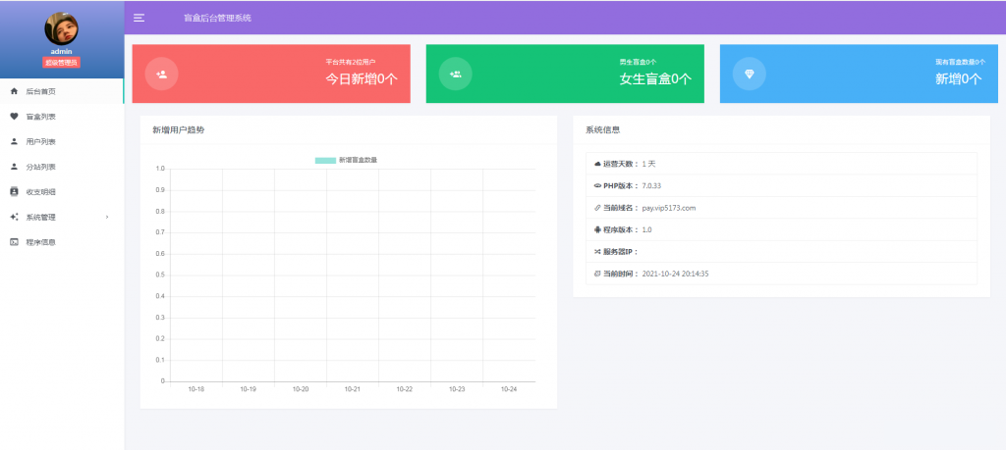Click the 10-20 date on chart axis
This screenshot has height=450, width=1006.
(301, 388)
